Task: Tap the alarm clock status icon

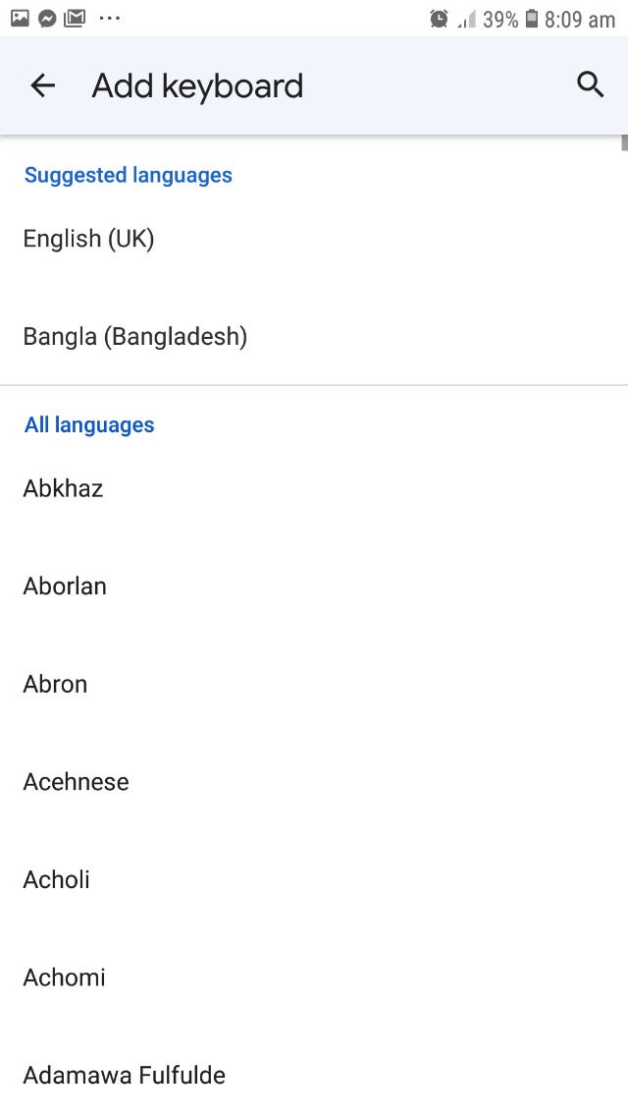Action: point(439,19)
